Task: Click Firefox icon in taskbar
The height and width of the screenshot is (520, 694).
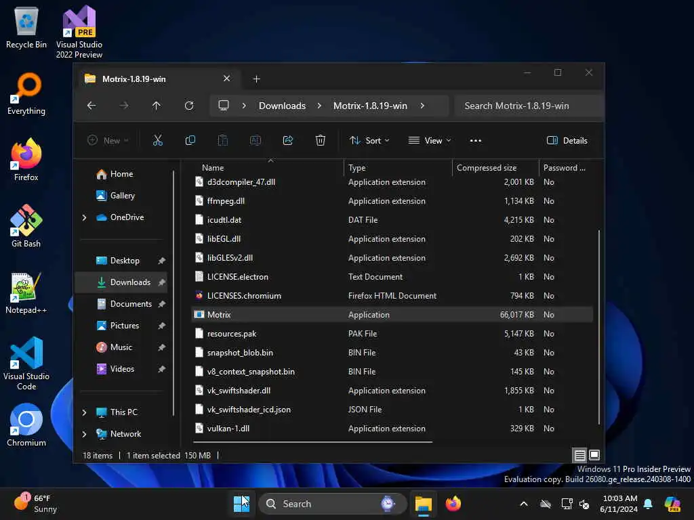Action: (453, 504)
